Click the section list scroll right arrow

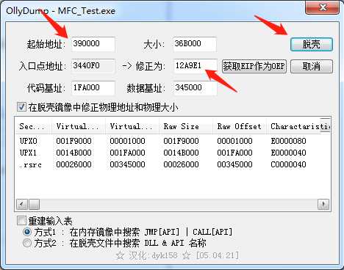(x=323, y=204)
